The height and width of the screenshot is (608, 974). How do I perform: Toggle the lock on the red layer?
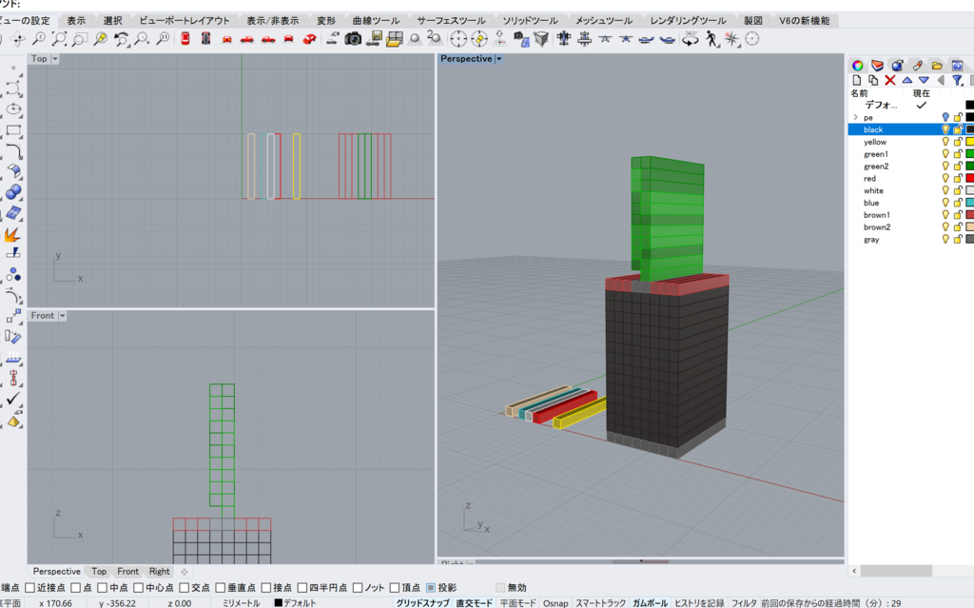click(x=958, y=179)
